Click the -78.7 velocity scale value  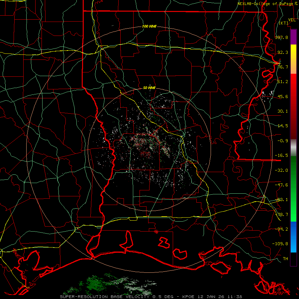[281, 215]
